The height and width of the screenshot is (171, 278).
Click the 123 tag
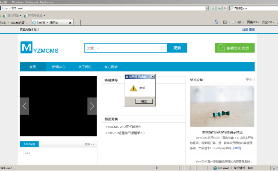(x=27, y=153)
